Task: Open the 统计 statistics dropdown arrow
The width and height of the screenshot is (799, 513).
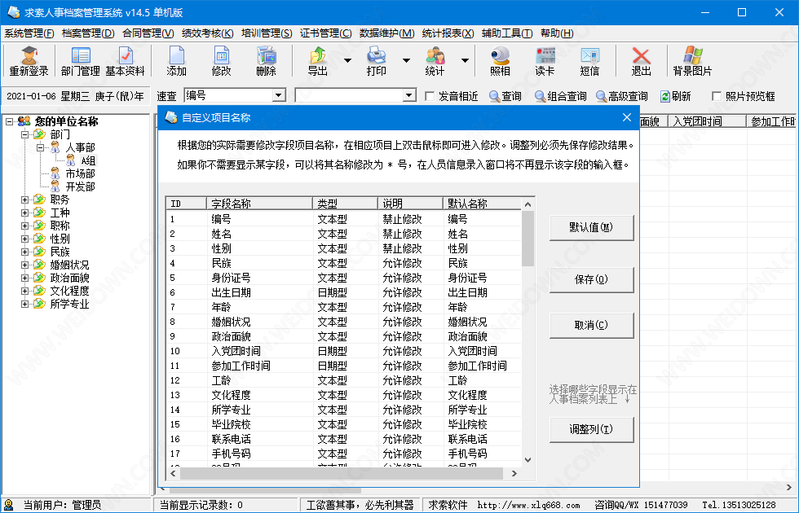Action: tap(465, 60)
